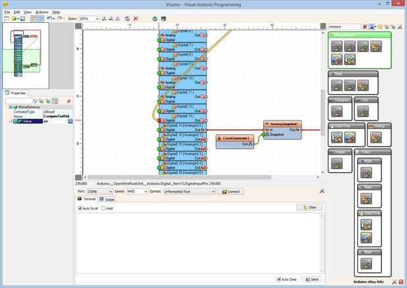
Task: Collapse the Miscellaneous property group
Action: (11, 107)
